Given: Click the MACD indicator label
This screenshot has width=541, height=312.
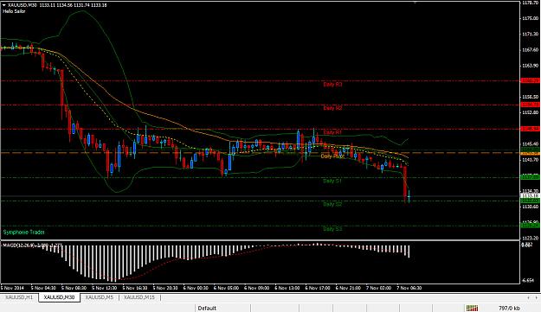Looking at the screenshot, I should 32,245.
